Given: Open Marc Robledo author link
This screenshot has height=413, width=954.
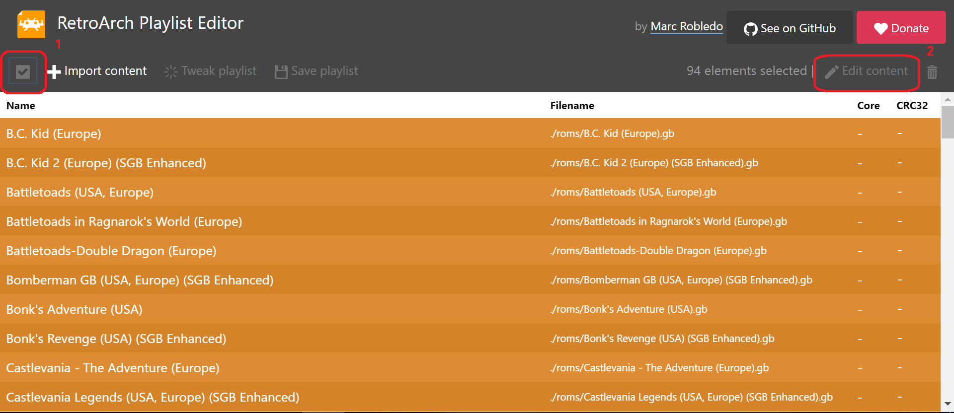Looking at the screenshot, I should tap(687, 26).
